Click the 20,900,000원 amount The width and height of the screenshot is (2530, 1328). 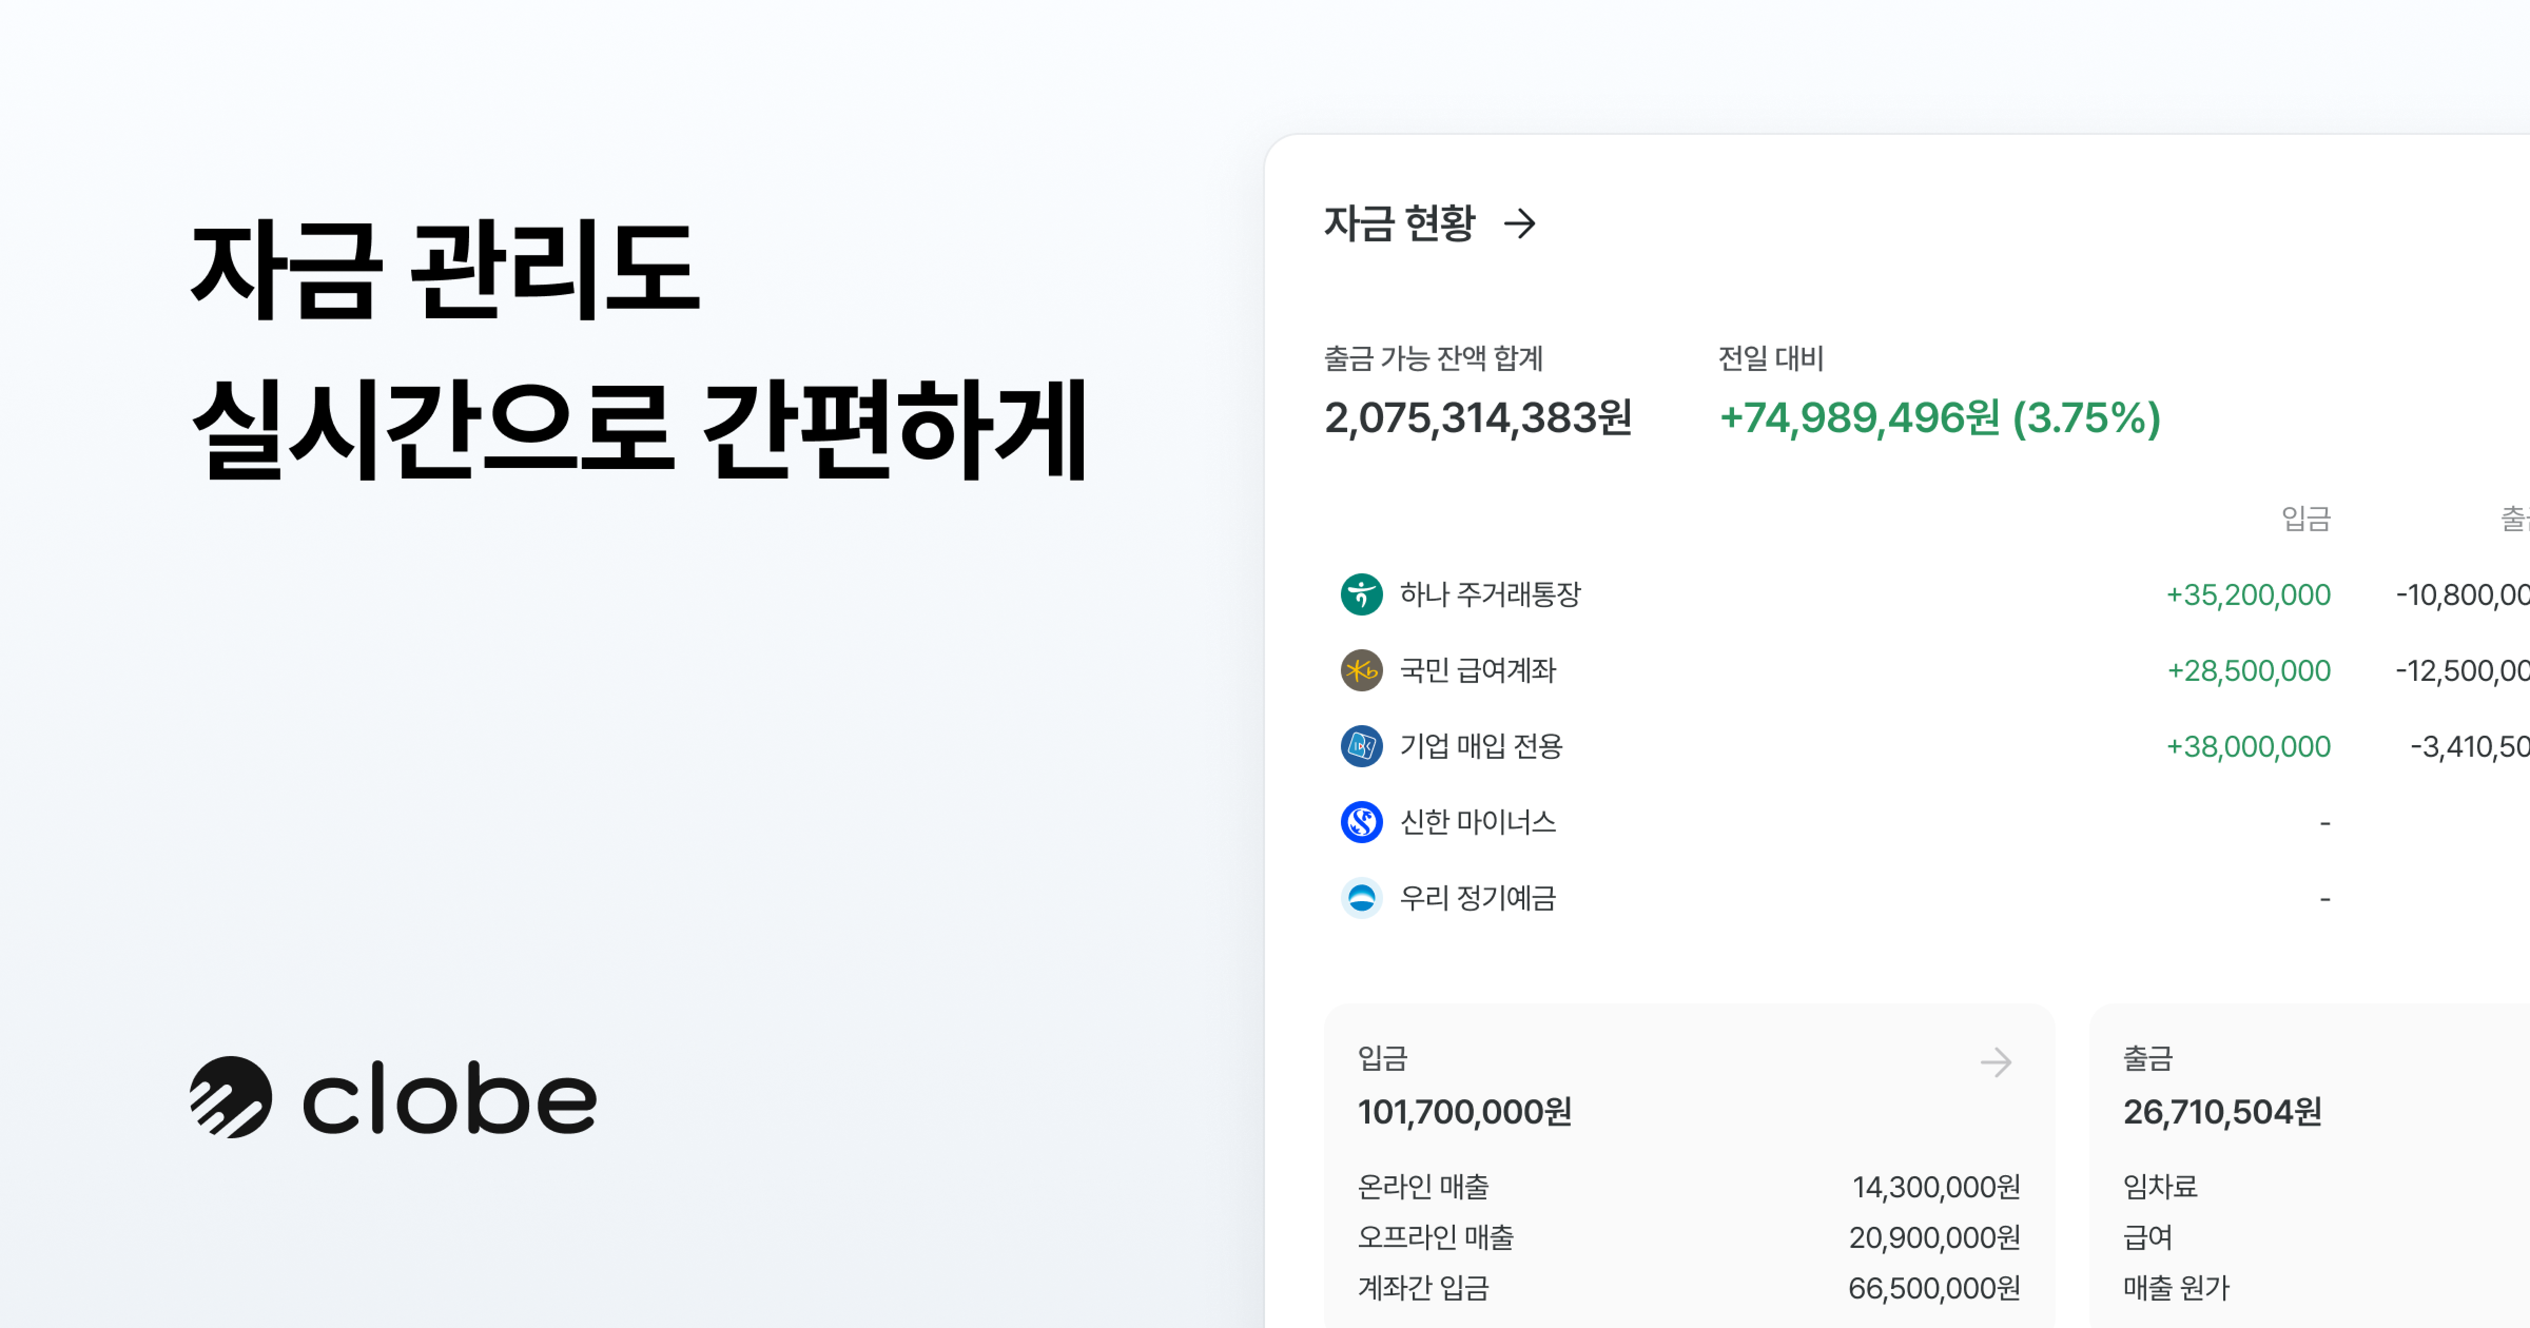point(1934,1237)
